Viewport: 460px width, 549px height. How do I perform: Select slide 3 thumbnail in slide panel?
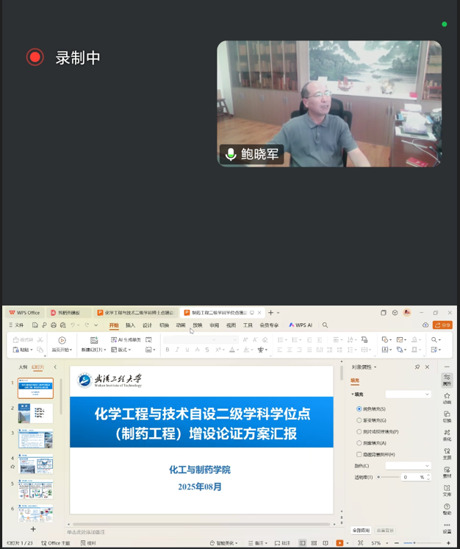[x=35, y=439]
